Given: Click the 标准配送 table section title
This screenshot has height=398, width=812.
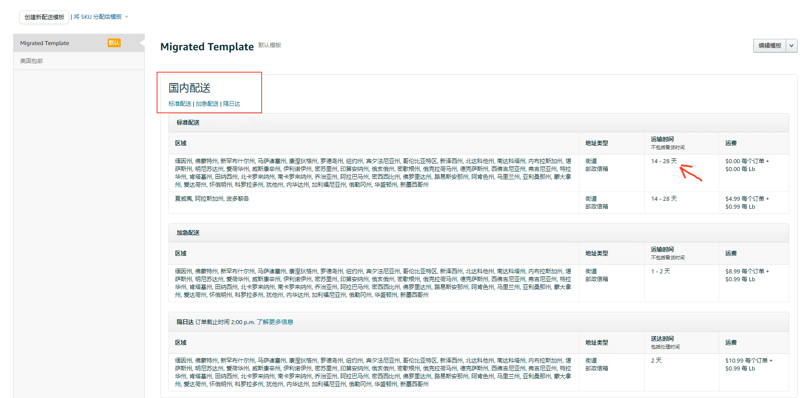Looking at the screenshot, I should pos(188,122).
